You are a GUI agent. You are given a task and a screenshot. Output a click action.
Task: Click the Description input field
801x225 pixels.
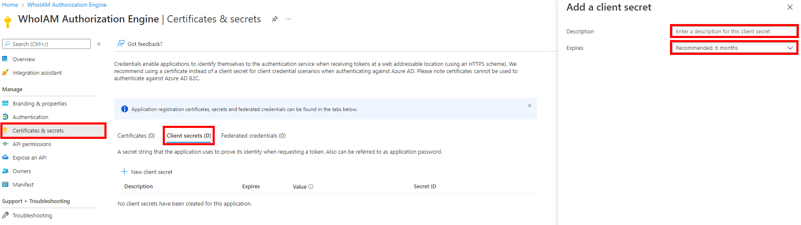click(734, 31)
